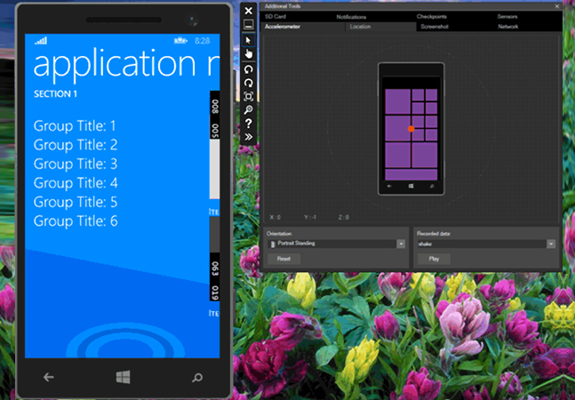Rotate the emulator left
This screenshot has width=575, height=400.
pyautogui.click(x=248, y=69)
